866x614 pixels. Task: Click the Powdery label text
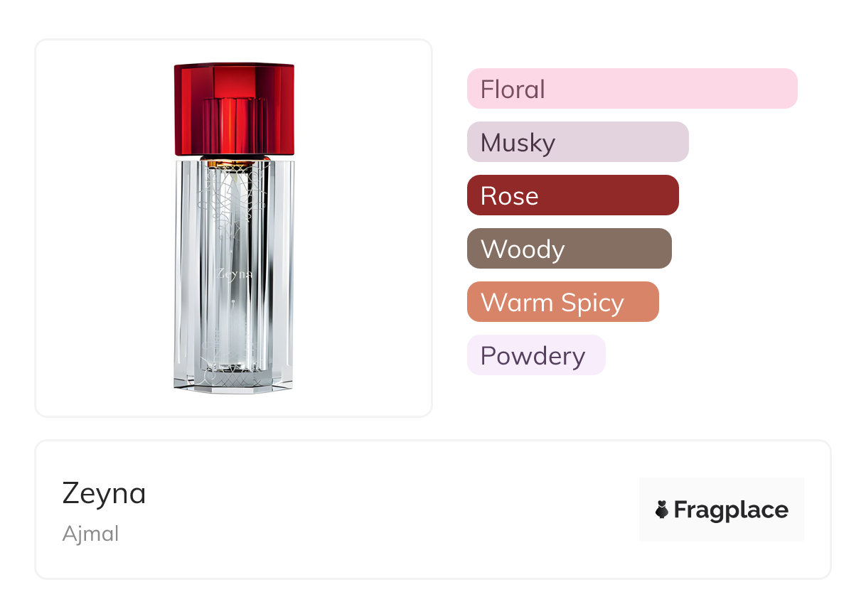533,356
